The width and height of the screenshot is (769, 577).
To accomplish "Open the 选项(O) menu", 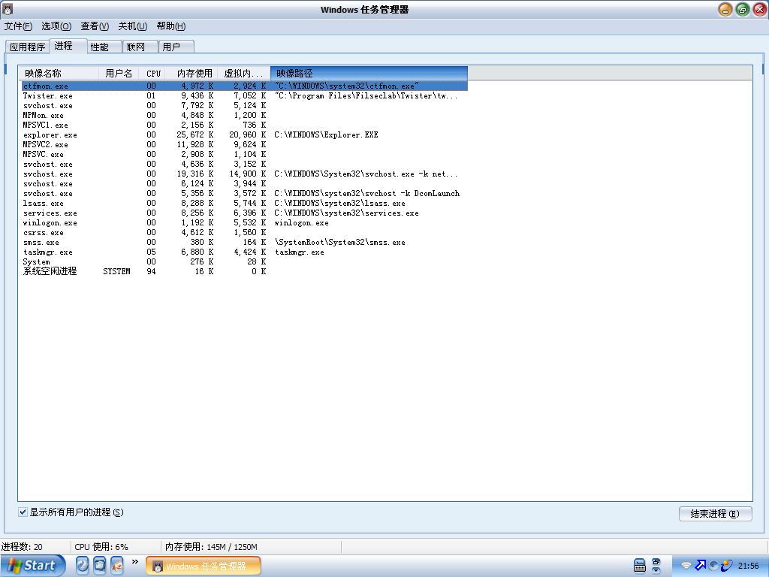I will [56, 26].
